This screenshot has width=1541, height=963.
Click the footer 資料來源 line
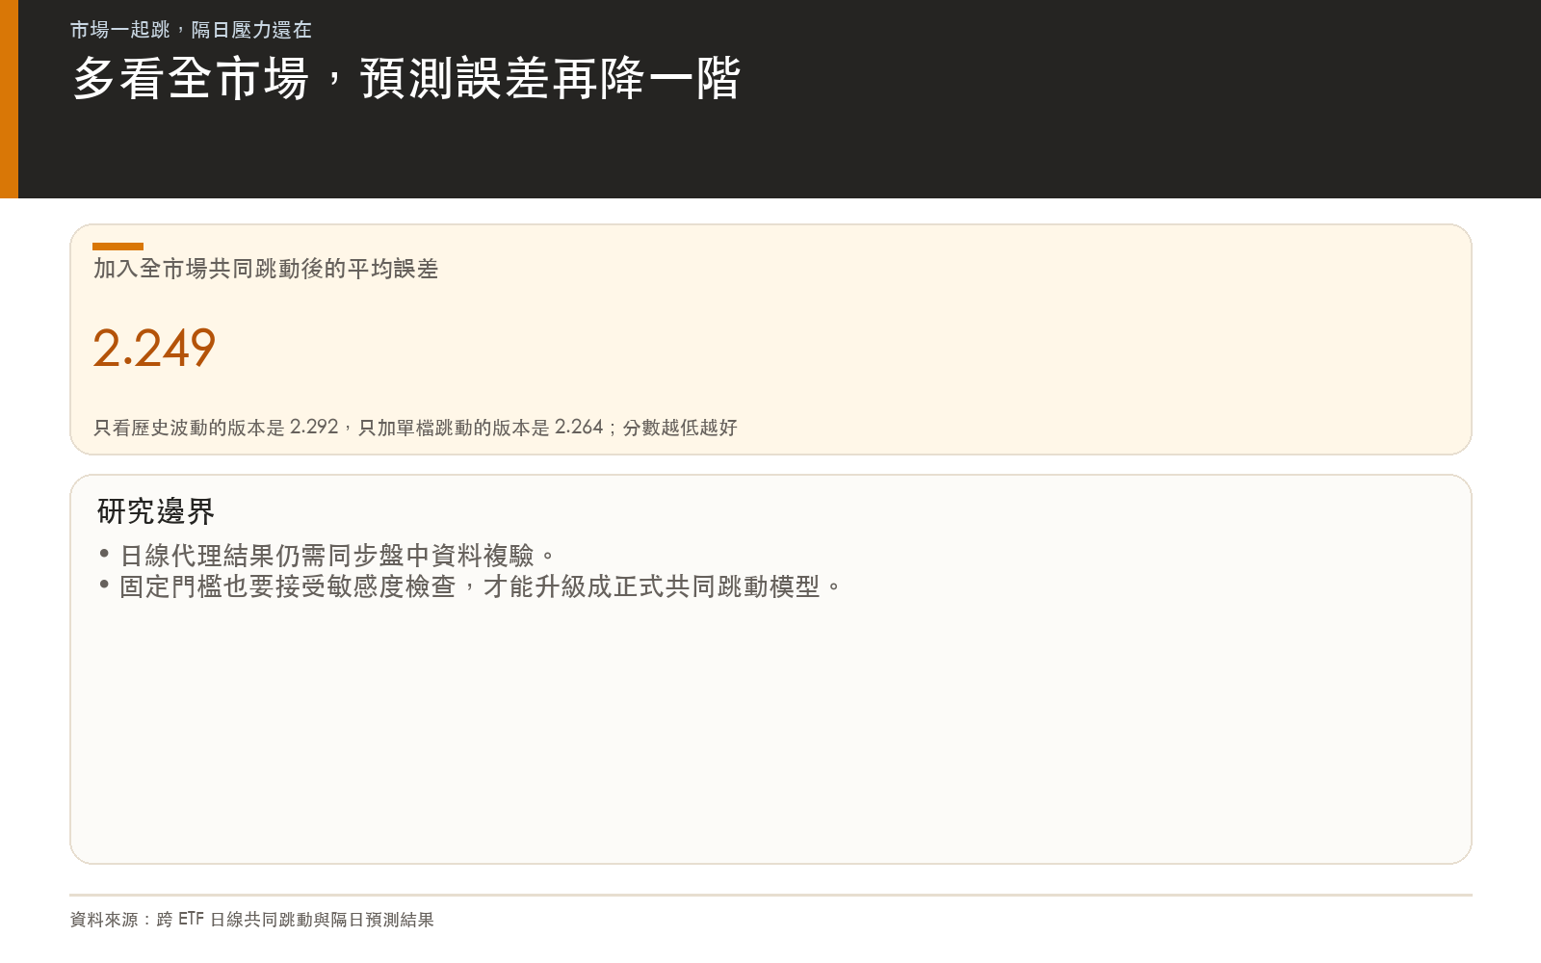(251, 920)
